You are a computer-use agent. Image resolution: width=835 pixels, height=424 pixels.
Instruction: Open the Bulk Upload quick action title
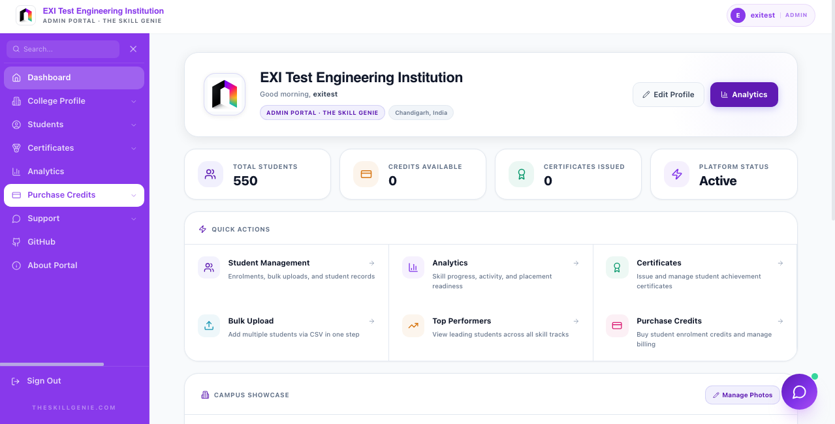click(251, 321)
